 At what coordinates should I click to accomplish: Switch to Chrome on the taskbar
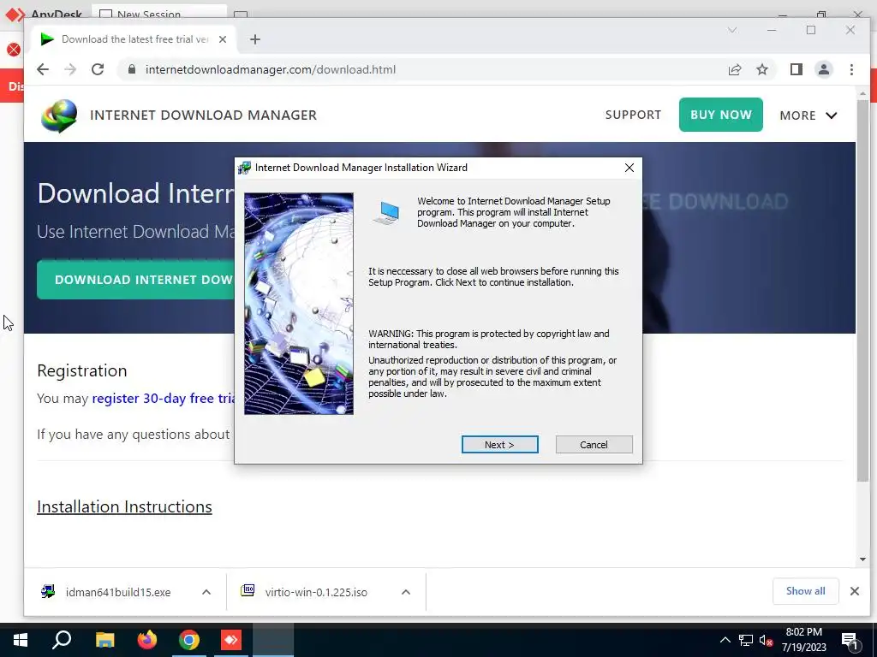pyautogui.click(x=189, y=640)
